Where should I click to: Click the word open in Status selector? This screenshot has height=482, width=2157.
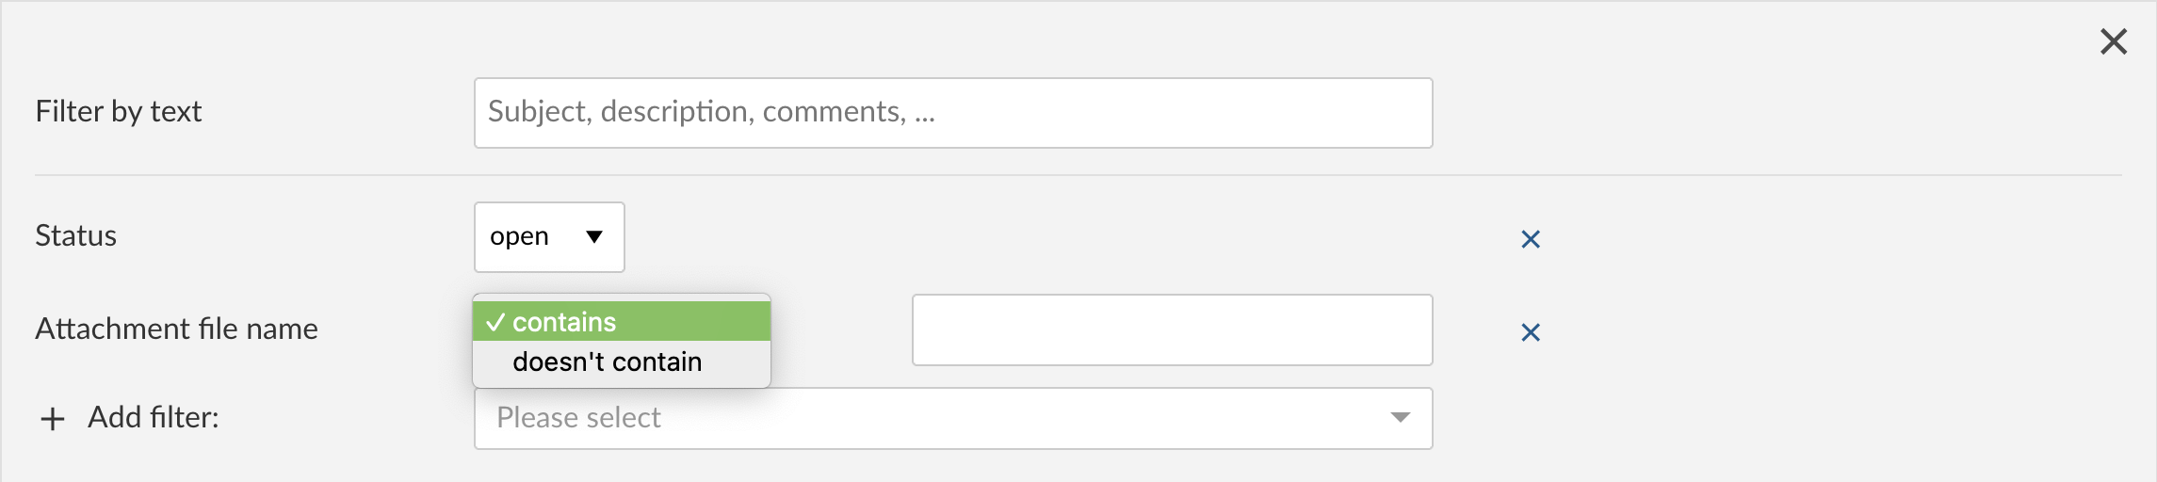pyautogui.click(x=519, y=236)
